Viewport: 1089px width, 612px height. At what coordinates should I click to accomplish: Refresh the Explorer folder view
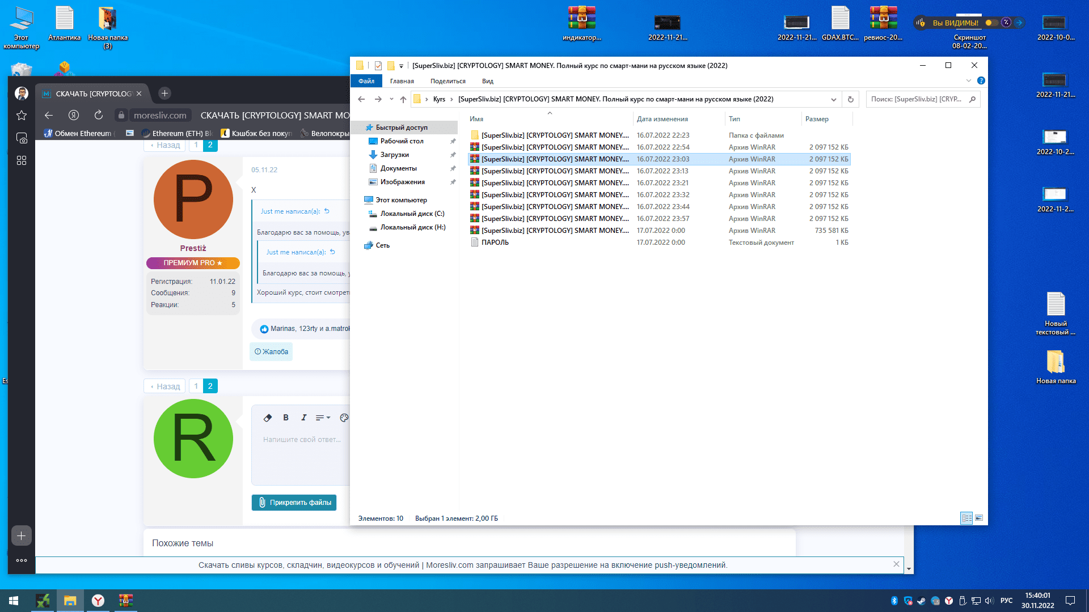(850, 99)
